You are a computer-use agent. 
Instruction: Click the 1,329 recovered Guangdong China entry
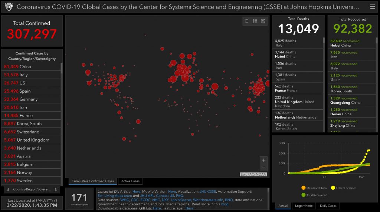[352, 100]
